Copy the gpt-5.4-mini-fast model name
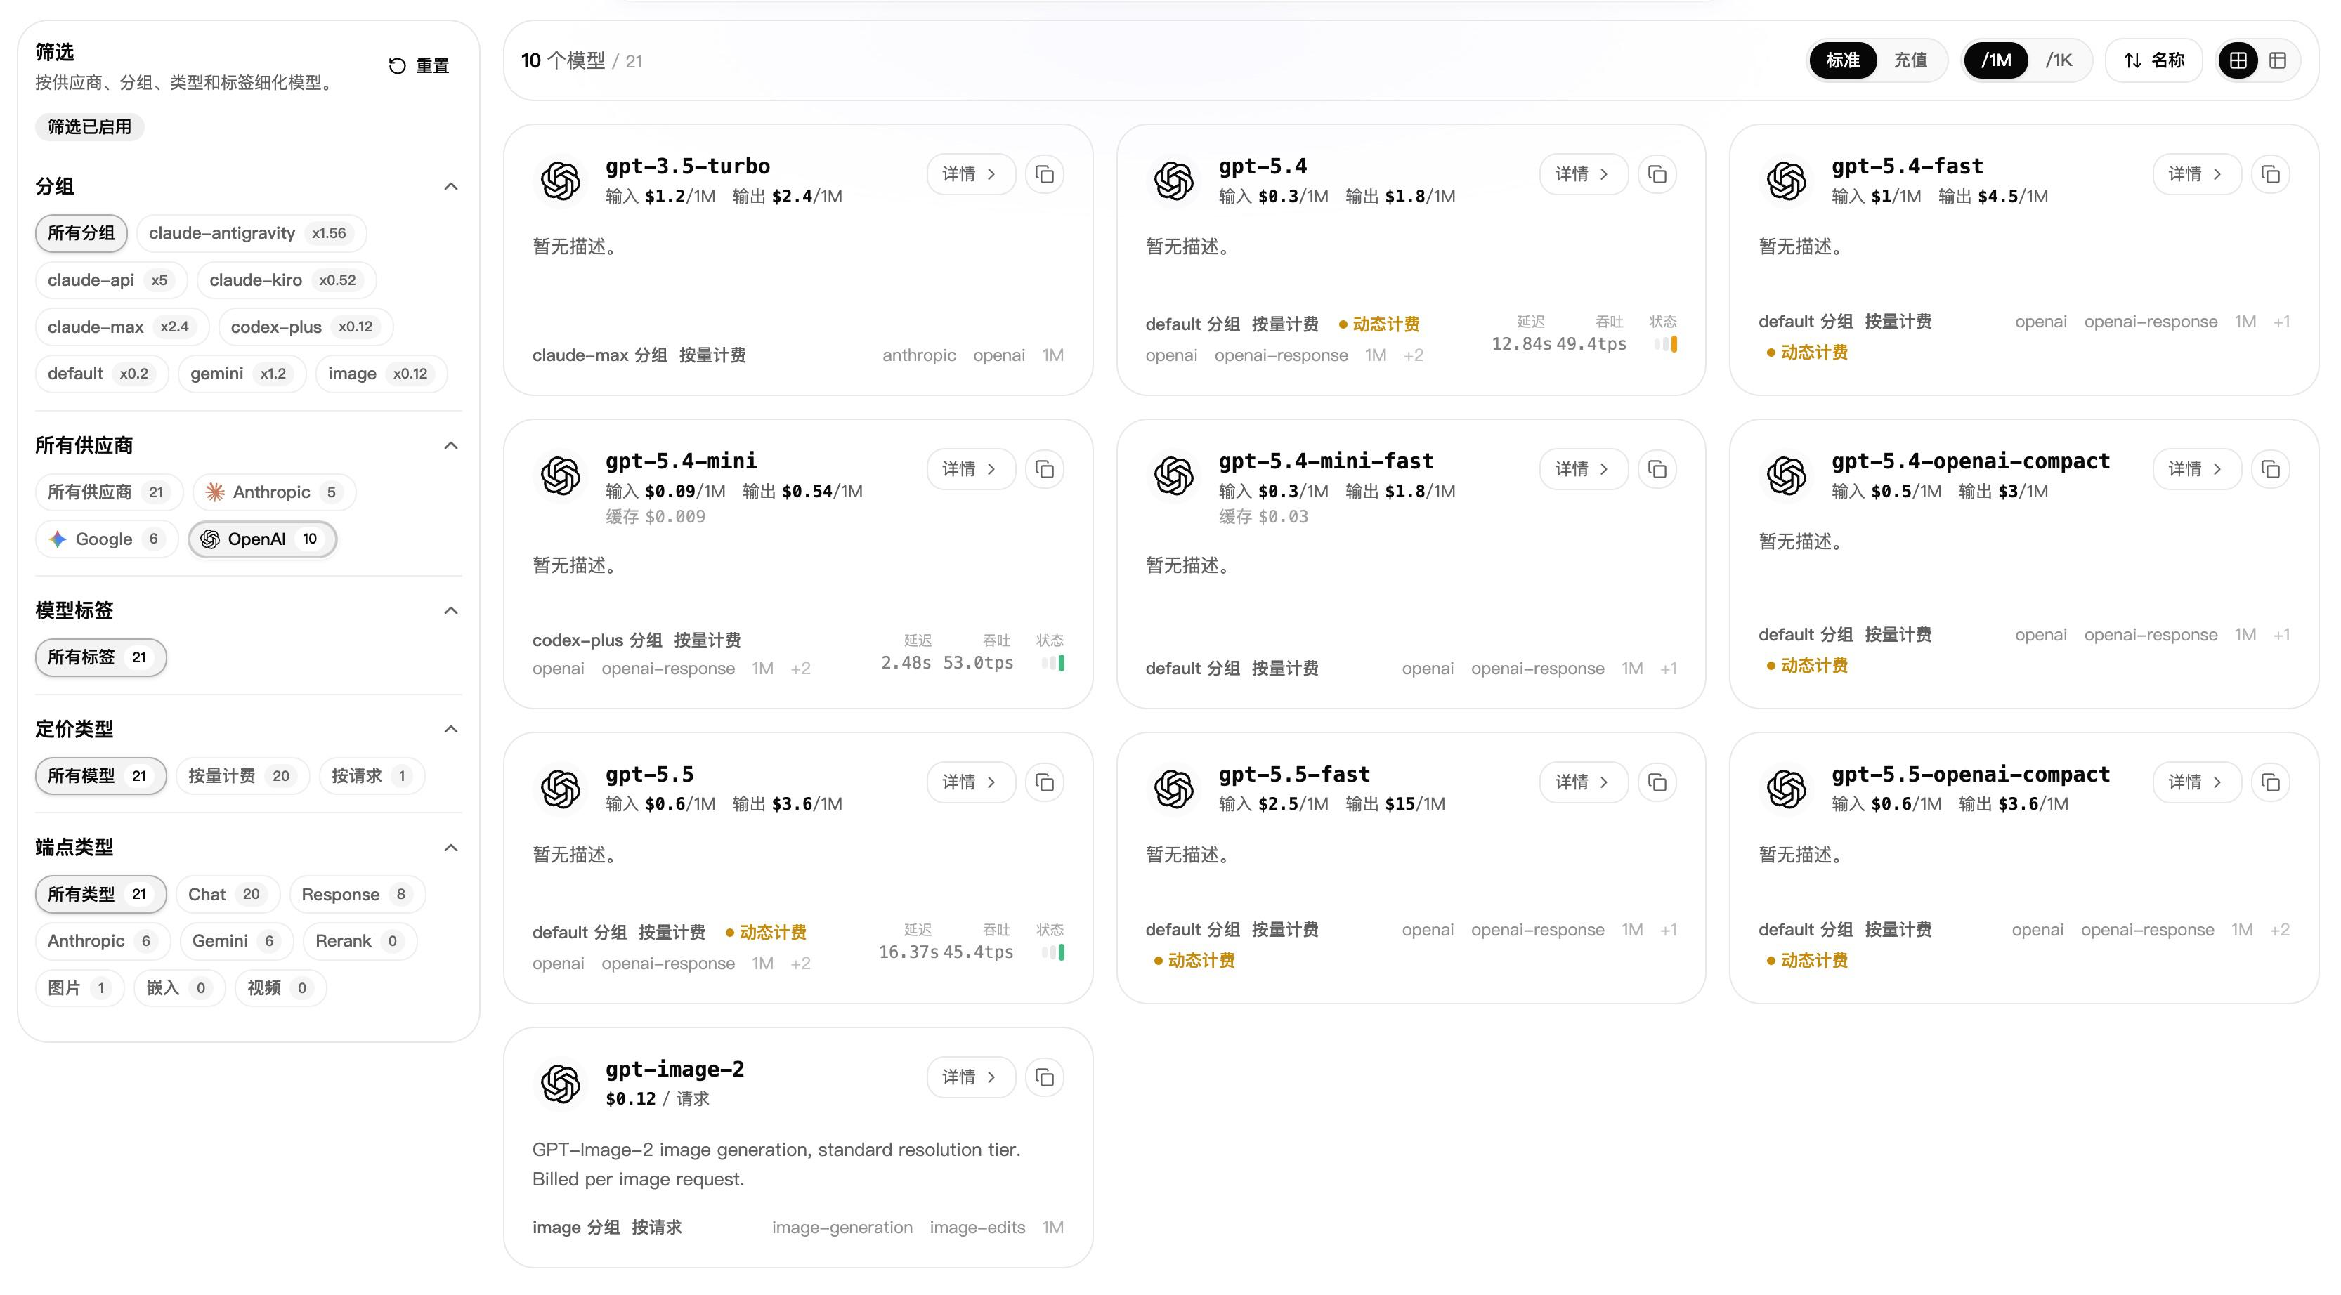 pyautogui.click(x=1657, y=470)
